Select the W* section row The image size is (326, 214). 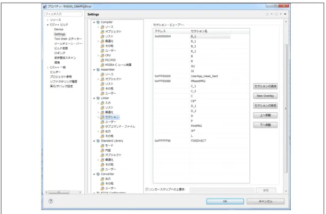(193, 131)
